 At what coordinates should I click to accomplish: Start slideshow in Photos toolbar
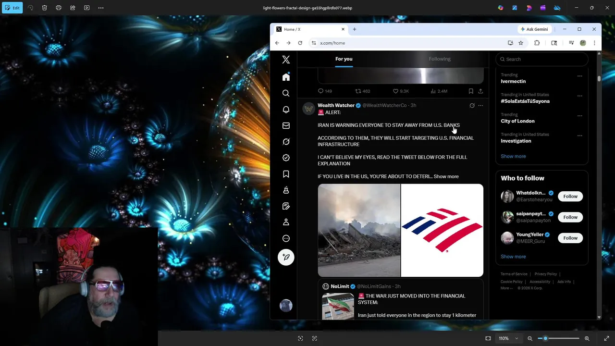coord(87,8)
